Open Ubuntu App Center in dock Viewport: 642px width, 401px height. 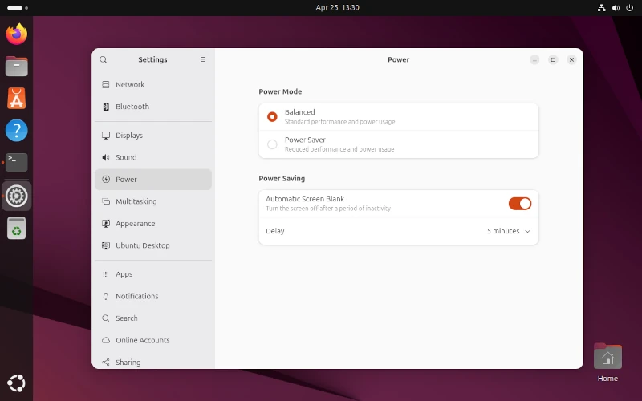pos(16,98)
